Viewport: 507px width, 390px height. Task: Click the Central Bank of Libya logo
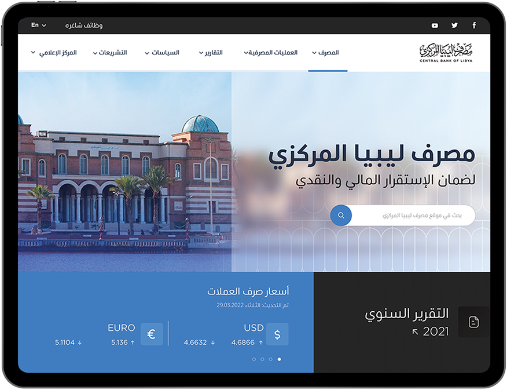[446, 52]
